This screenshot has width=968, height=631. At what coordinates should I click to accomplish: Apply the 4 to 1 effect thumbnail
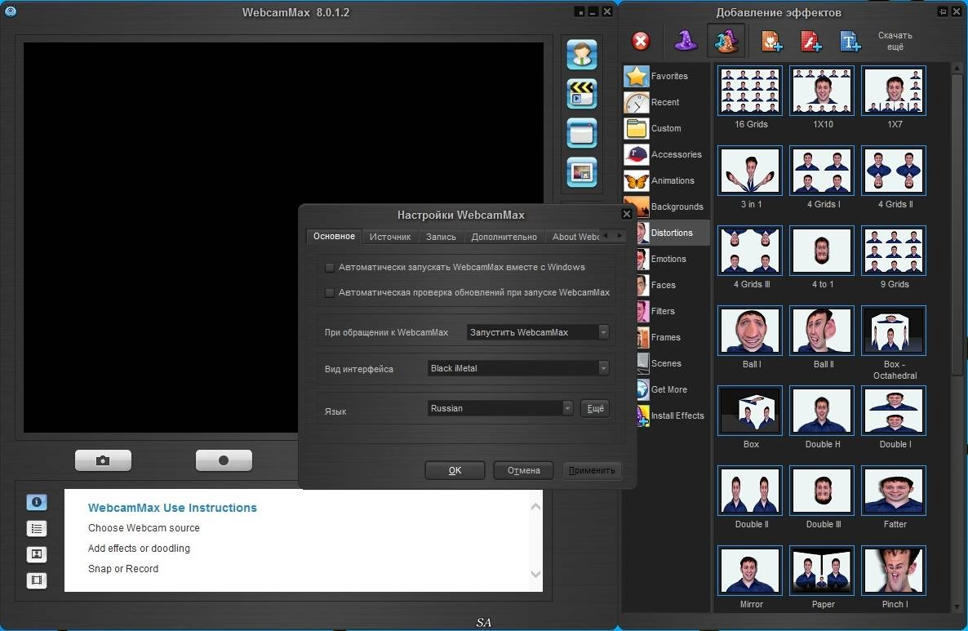point(822,251)
